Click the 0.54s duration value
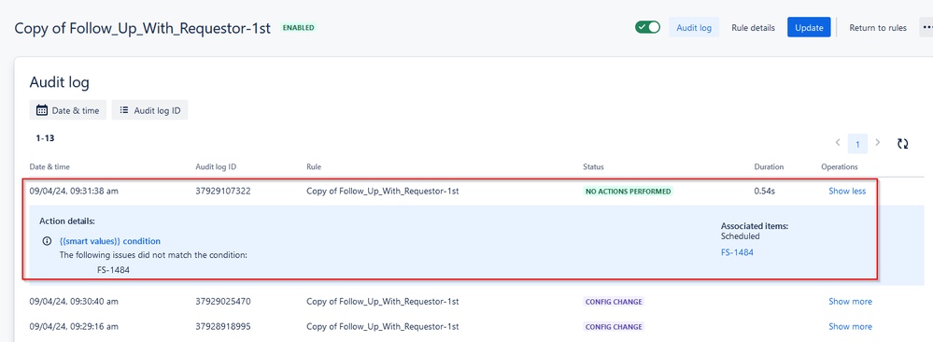 tap(765, 192)
